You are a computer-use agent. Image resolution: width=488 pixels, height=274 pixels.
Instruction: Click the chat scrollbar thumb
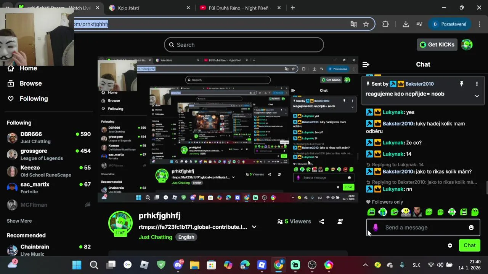tap(486, 188)
